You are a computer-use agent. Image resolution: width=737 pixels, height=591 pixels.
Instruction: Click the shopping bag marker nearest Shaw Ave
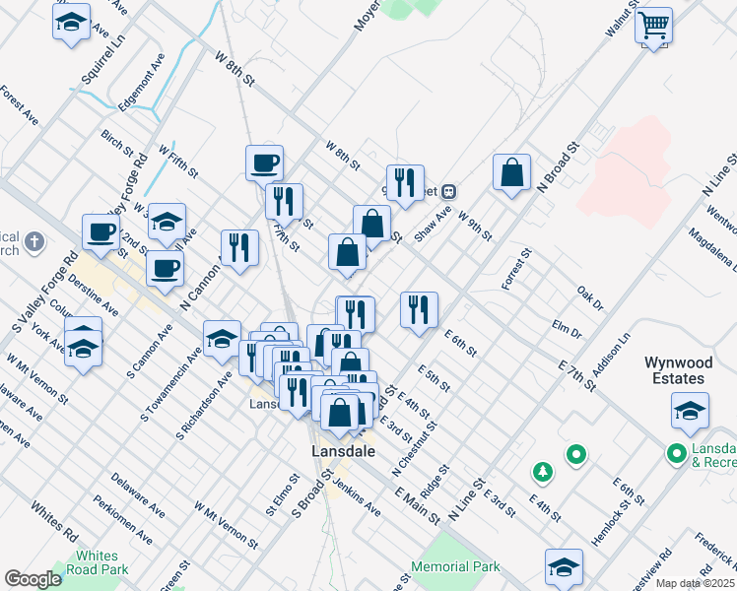(371, 226)
